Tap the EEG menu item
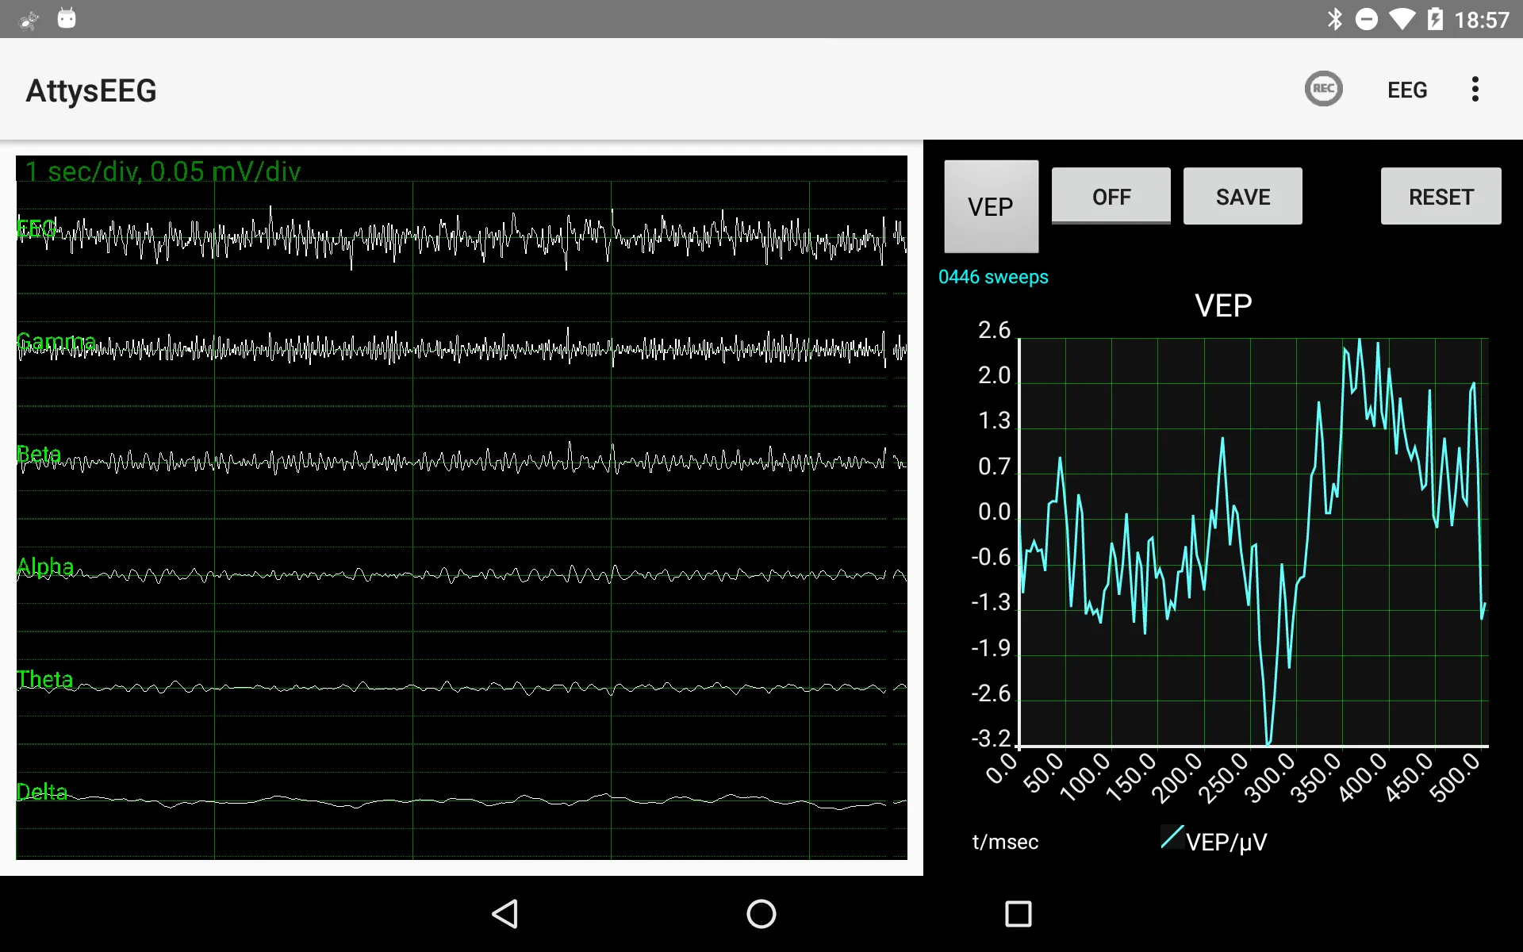1523x952 pixels. point(1406,90)
